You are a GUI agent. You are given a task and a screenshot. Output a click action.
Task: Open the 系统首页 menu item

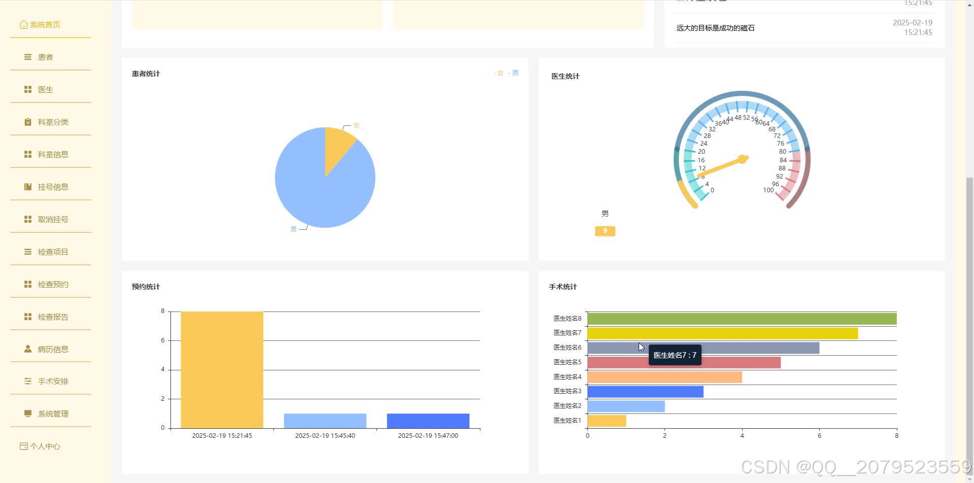[50, 25]
